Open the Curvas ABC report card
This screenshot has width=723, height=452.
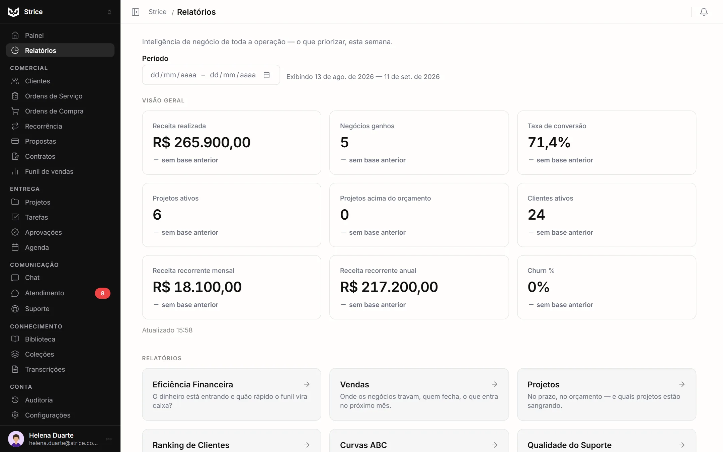(x=419, y=441)
